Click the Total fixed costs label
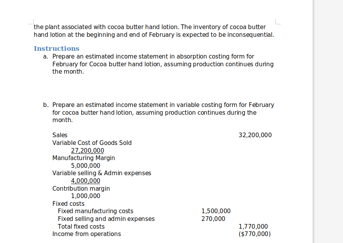Viewport: 343px width, 243px height. click(81, 227)
